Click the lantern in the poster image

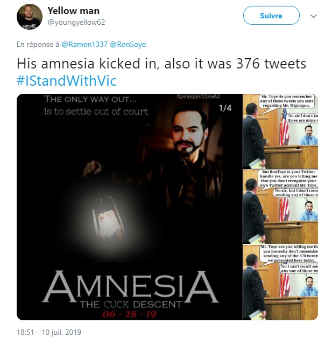point(108,219)
